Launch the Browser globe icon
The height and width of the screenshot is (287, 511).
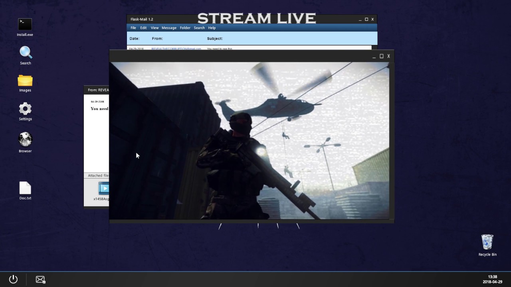point(25,140)
